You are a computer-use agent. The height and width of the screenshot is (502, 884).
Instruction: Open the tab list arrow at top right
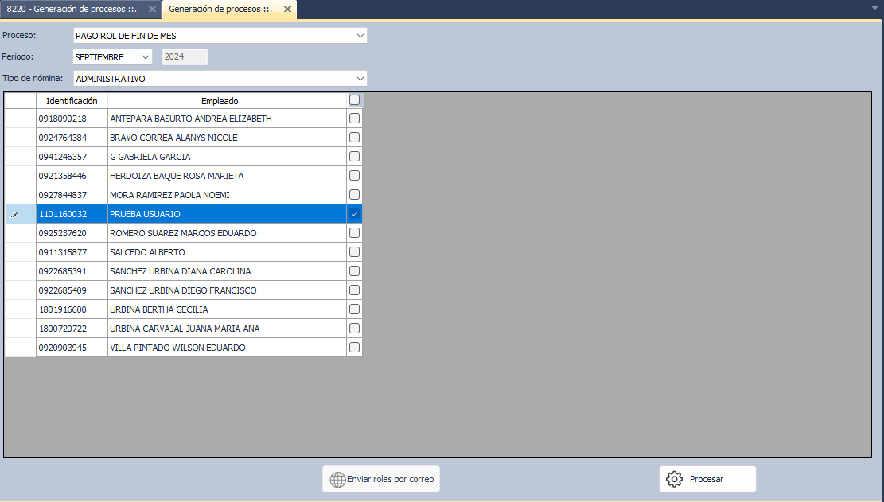pyautogui.click(x=874, y=9)
